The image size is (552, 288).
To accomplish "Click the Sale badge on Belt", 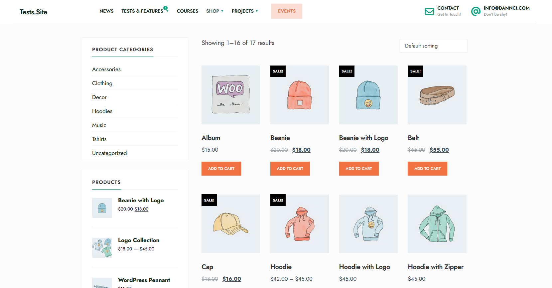I will [x=415, y=71].
